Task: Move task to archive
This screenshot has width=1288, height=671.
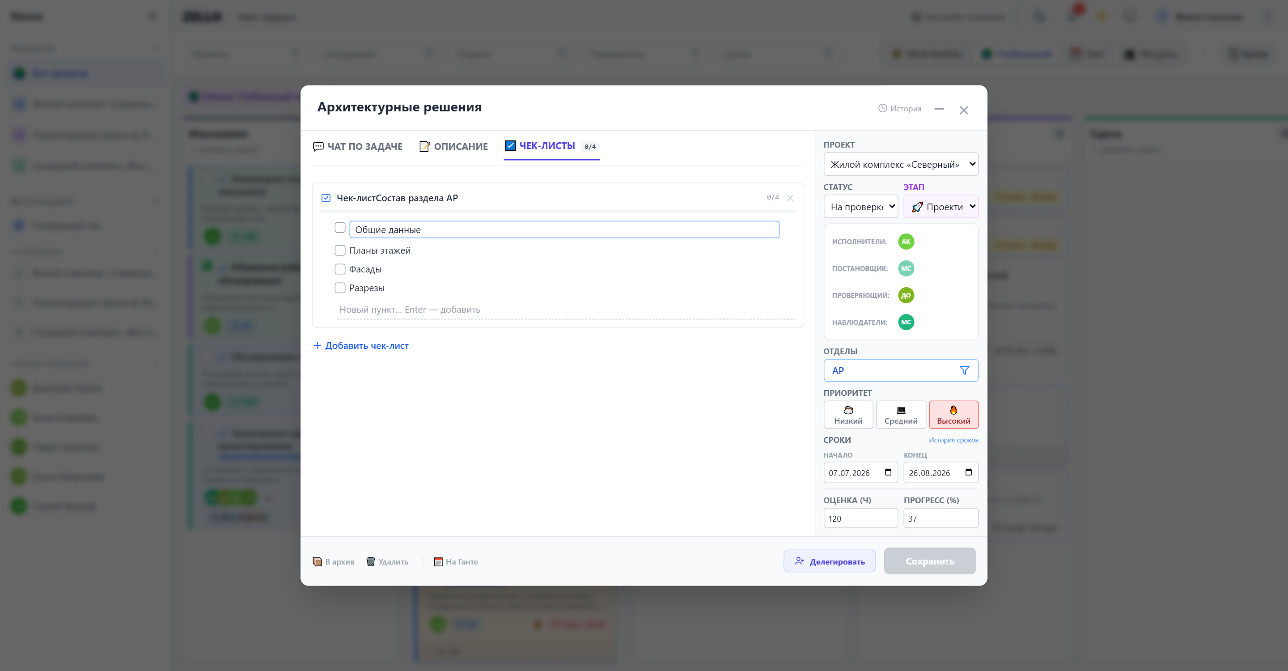Action: [x=334, y=561]
